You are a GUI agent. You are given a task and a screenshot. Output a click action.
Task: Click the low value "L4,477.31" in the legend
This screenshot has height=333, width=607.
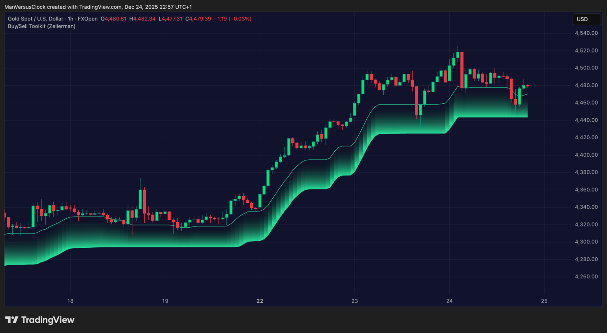(x=170, y=19)
